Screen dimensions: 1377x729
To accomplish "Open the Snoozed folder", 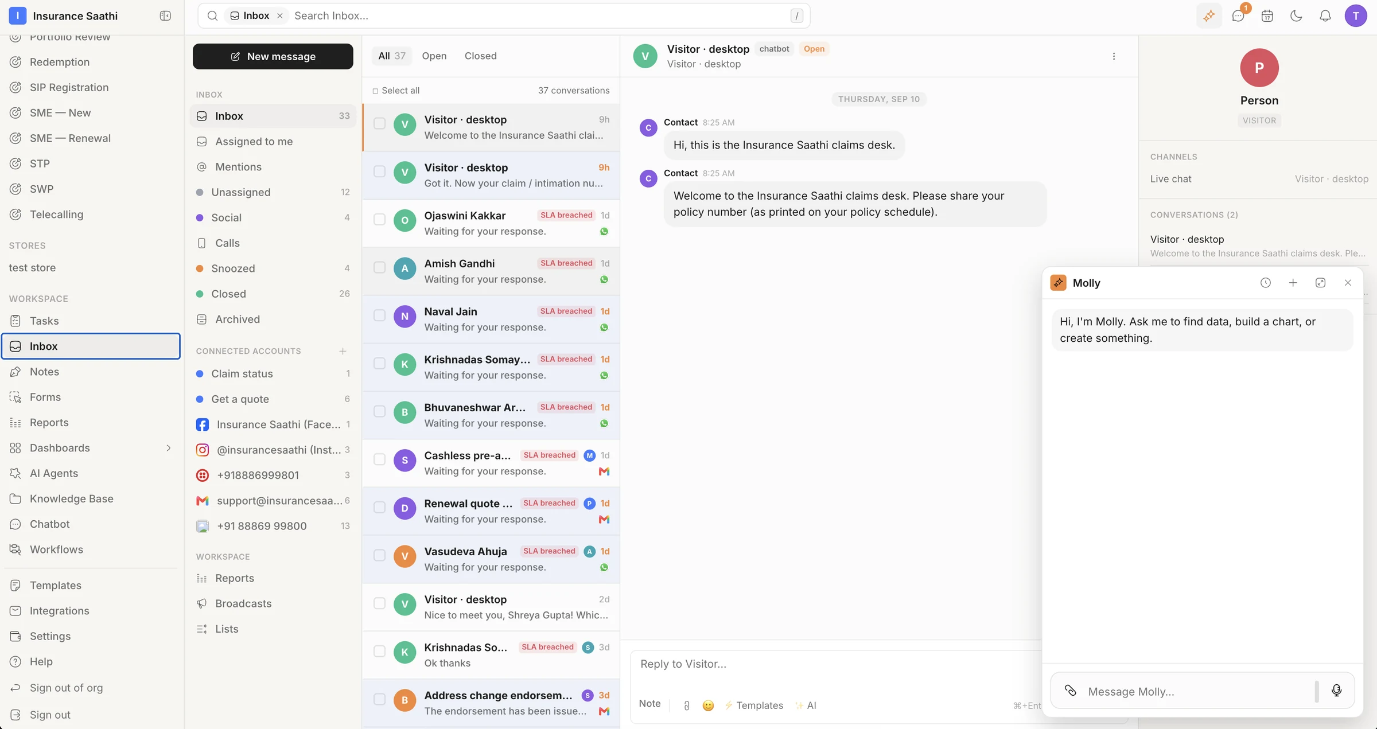I will [273, 268].
